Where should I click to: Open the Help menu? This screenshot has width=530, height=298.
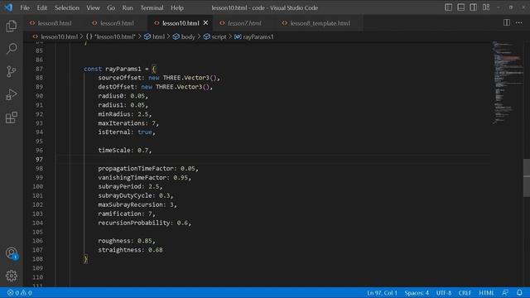(x=176, y=7)
